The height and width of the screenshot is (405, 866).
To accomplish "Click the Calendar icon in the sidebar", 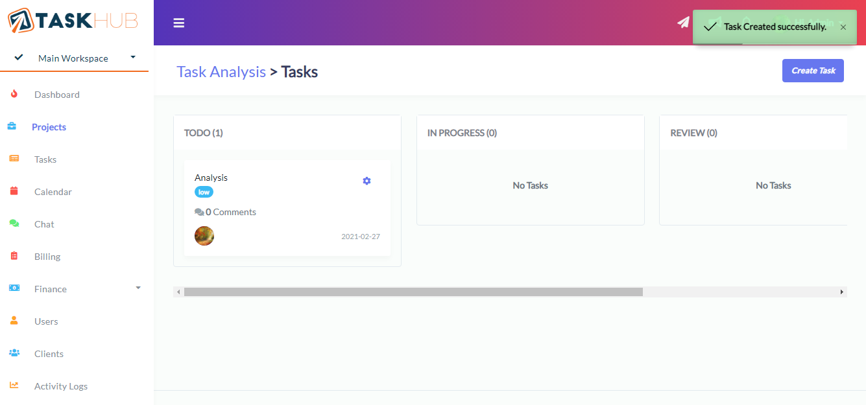I will click(14, 191).
